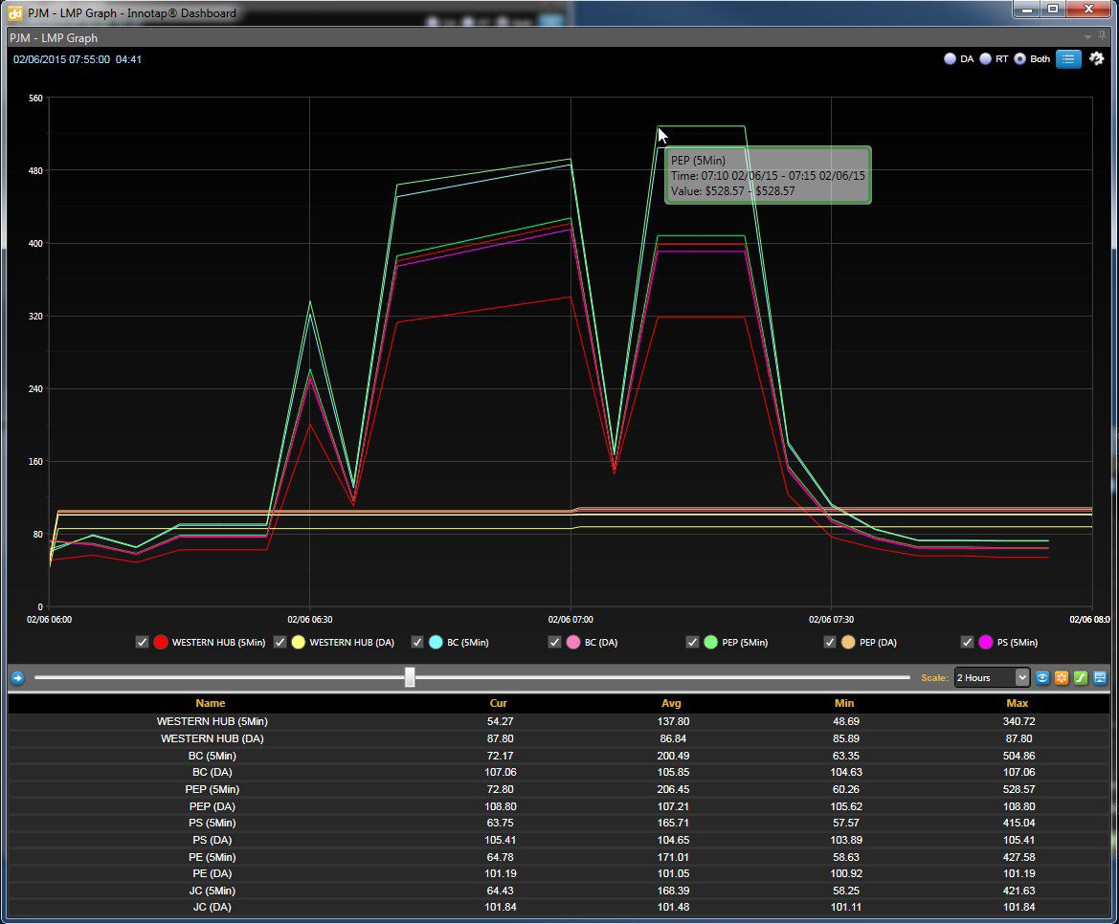
Task: Click the PEP (5Min) tooltip on the chart
Action: point(768,175)
